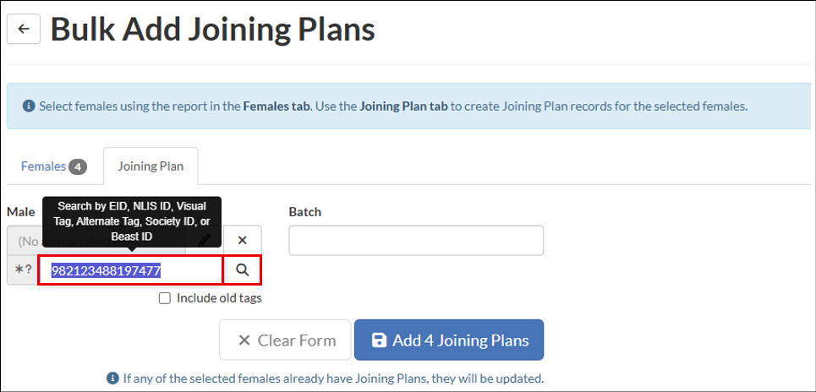Click the asterisk question mark wildcard addon

pyautogui.click(x=23, y=270)
